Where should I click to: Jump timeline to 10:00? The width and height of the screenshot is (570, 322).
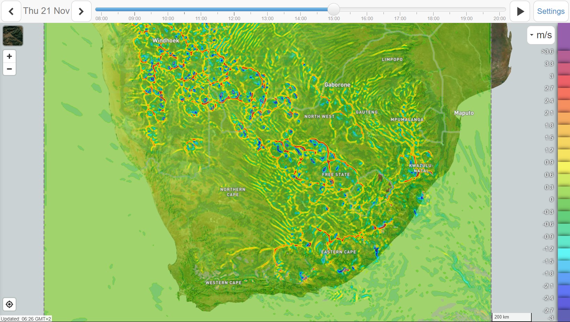pyautogui.click(x=168, y=18)
